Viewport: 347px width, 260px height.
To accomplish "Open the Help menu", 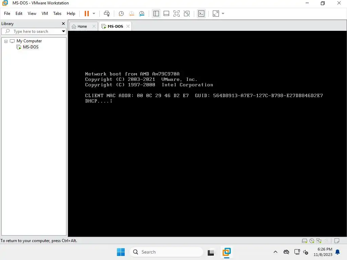I will pos(71,14).
